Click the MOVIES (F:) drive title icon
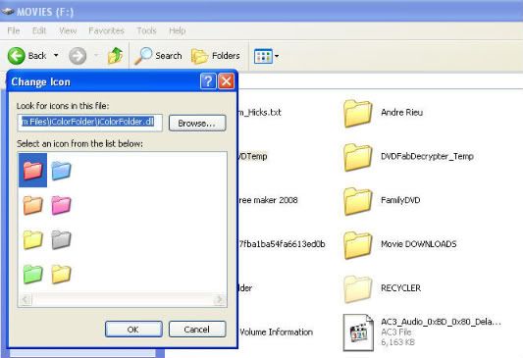 pos(7,12)
